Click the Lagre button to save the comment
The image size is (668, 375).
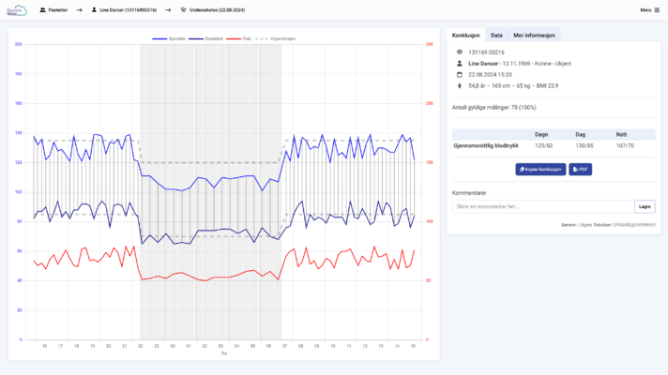pos(644,206)
